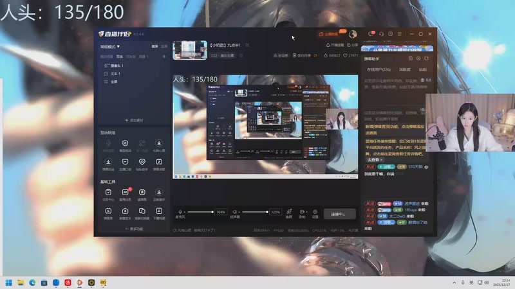Open the user avatar profile
Image resolution: width=515 pixels, height=289 pixels.
(x=353, y=34)
